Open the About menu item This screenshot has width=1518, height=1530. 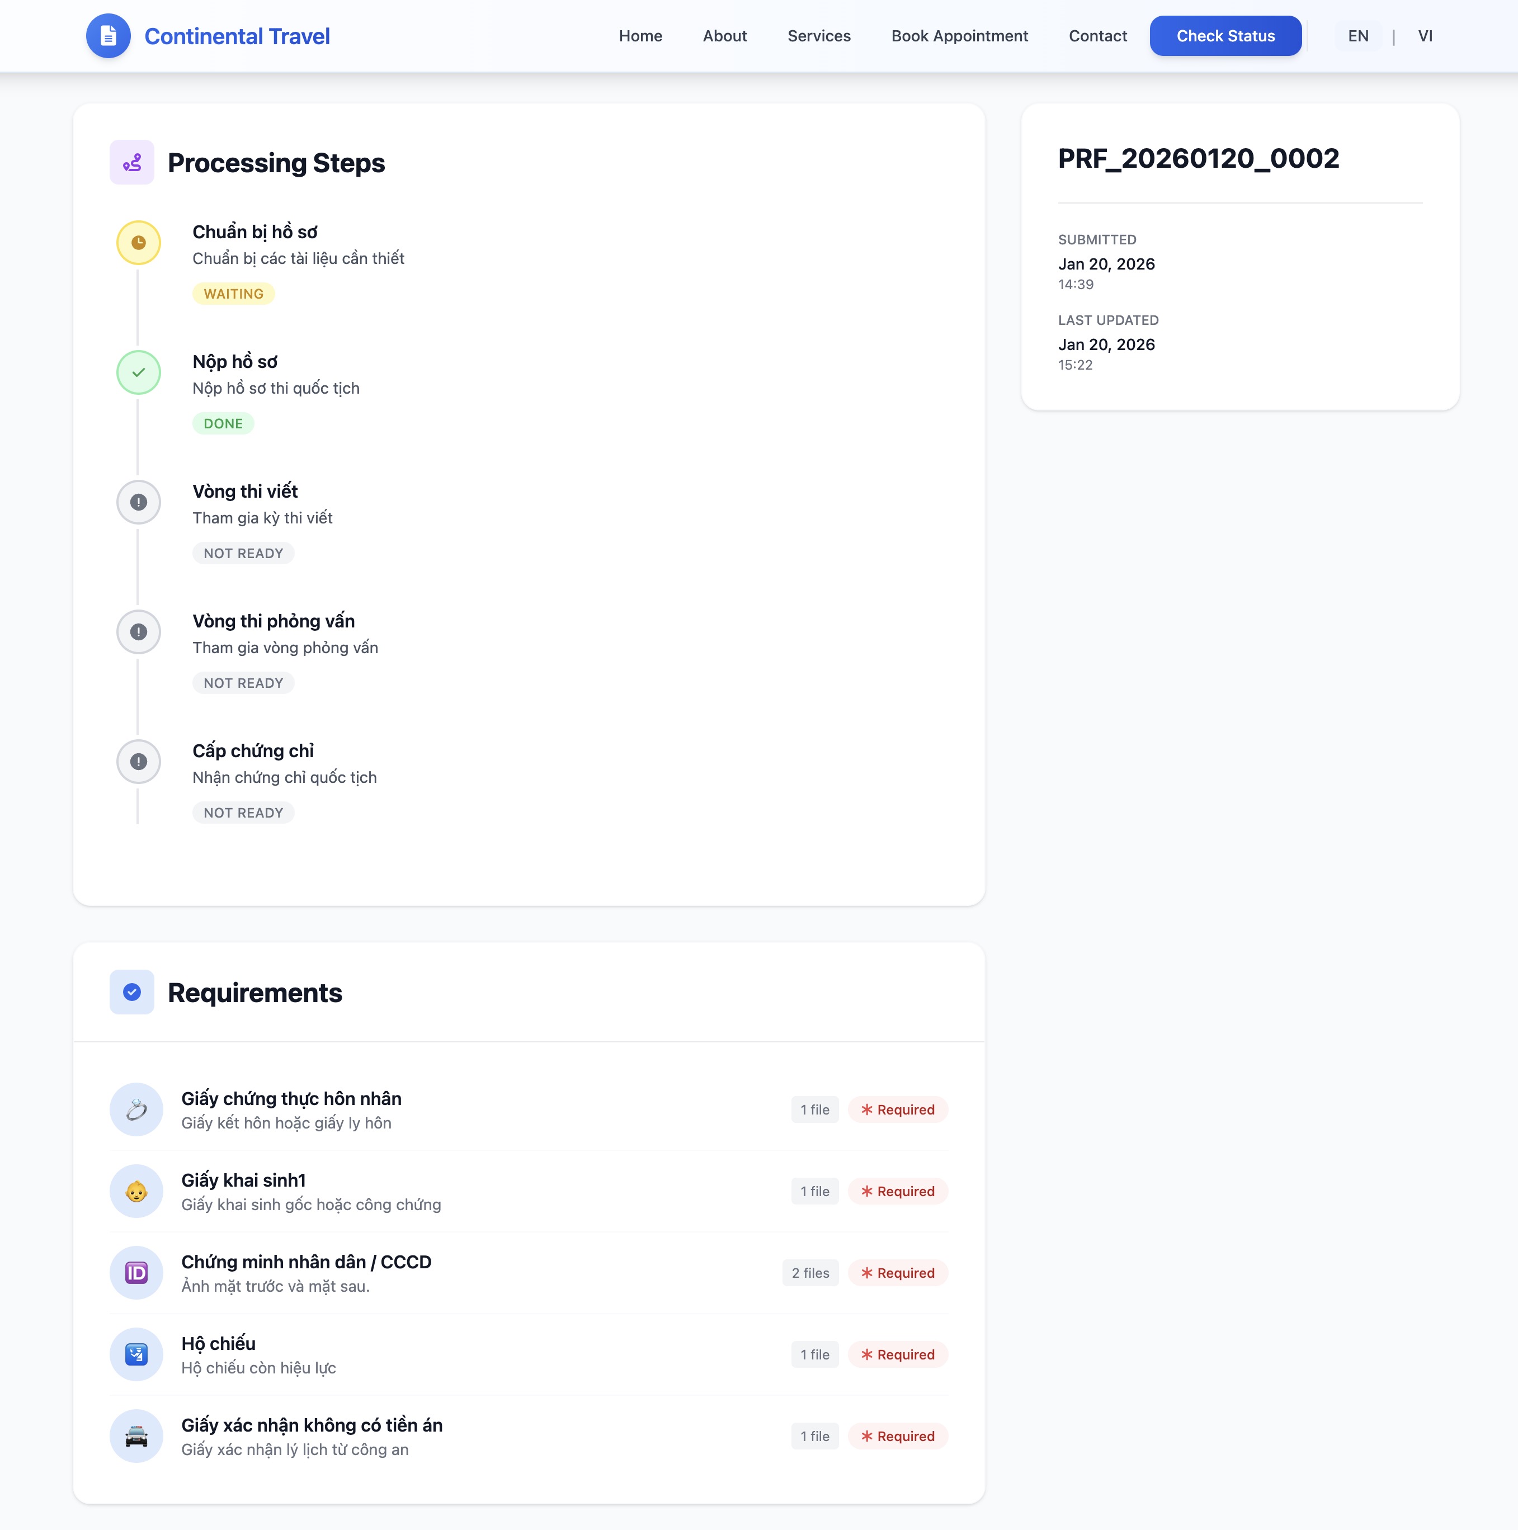point(724,36)
